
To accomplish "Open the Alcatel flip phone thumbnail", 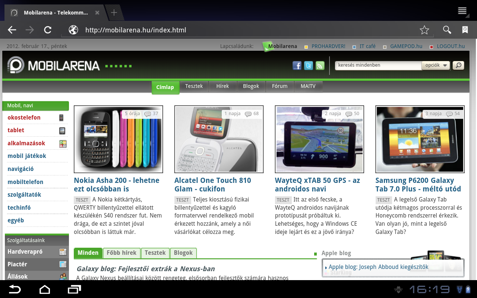I will coord(219,139).
